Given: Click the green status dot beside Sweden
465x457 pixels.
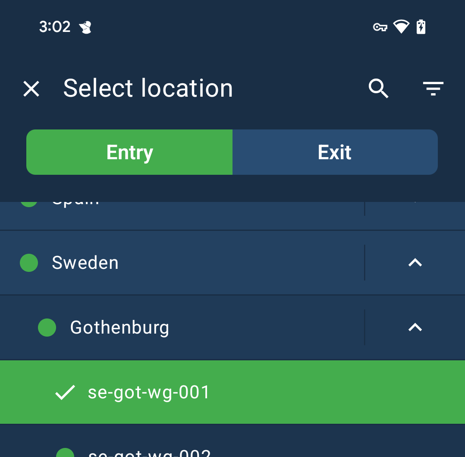Looking at the screenshot, I should pos(28,262).
